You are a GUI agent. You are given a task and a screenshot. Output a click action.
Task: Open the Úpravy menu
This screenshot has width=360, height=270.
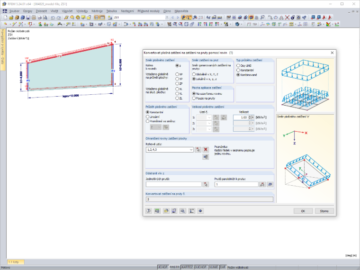27,11
